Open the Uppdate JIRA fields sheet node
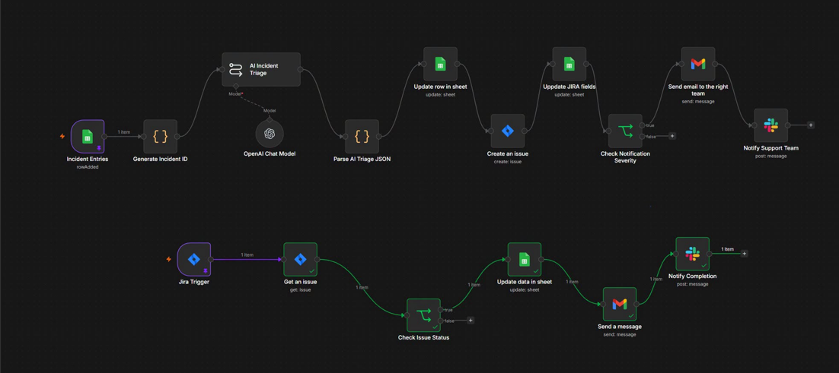 pos(569,64)
